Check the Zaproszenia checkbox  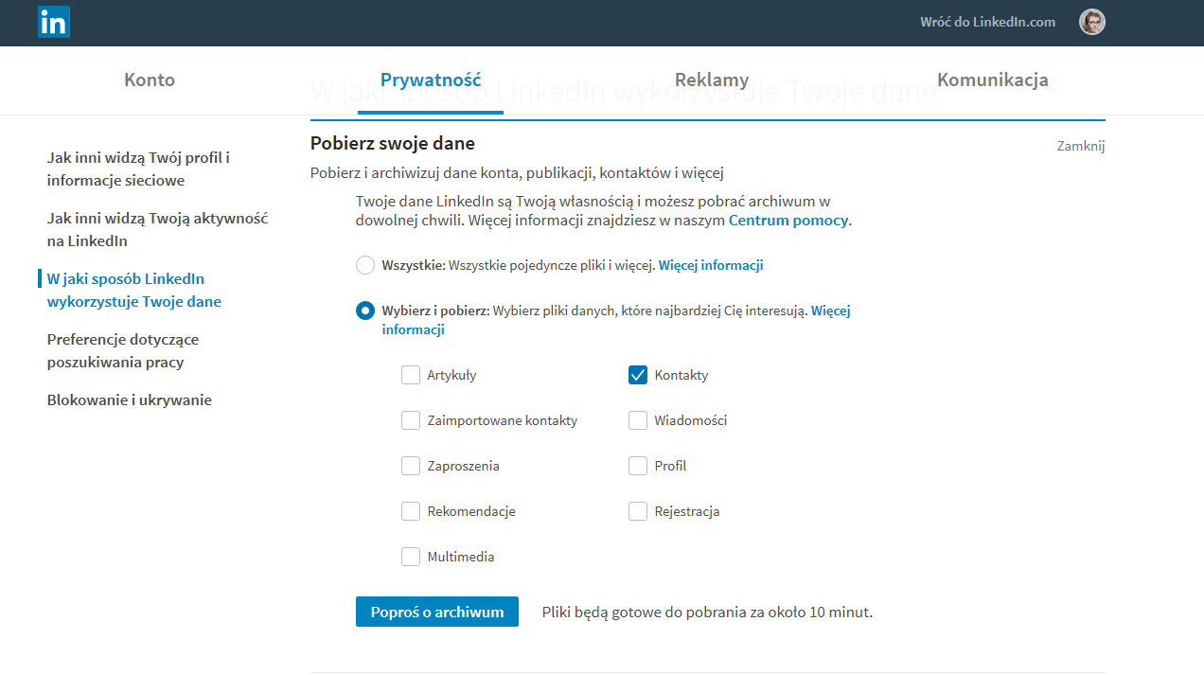[411, 466]
